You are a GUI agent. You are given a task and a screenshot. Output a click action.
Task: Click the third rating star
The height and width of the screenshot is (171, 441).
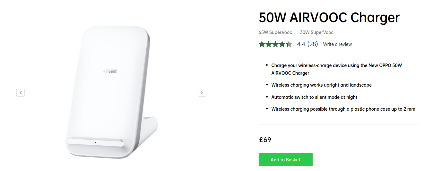point(275,44)
